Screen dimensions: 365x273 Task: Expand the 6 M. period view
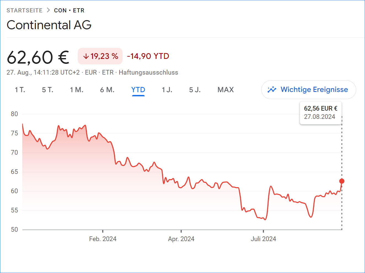107,90
